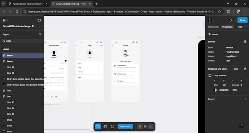The width and height of the screenshot is (249, 133).
Task: Copy Layout properties with clipboard icon
Action: (x=245, y=42)
